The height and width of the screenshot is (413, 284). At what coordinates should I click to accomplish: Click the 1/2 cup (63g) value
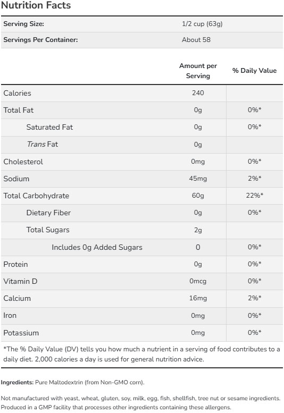202,24
